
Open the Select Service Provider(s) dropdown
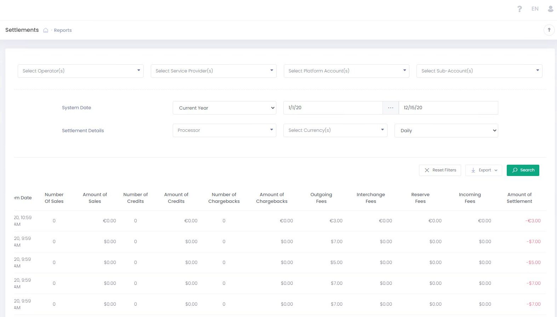pos(213,71)
